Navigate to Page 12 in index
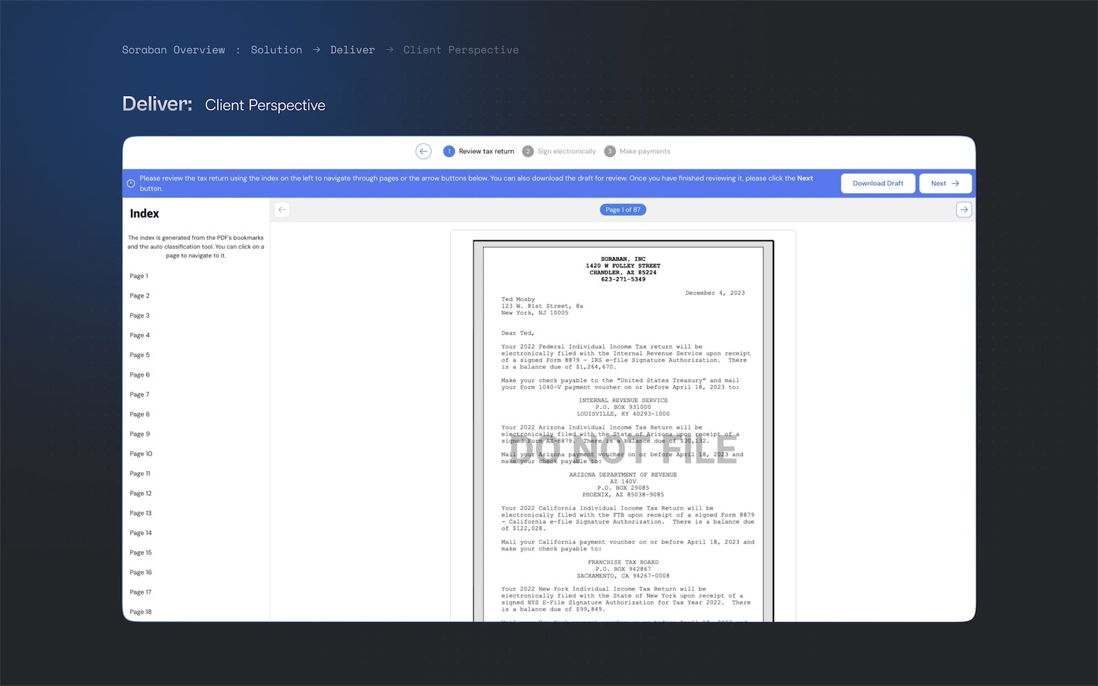 click(x=141, y=493)
